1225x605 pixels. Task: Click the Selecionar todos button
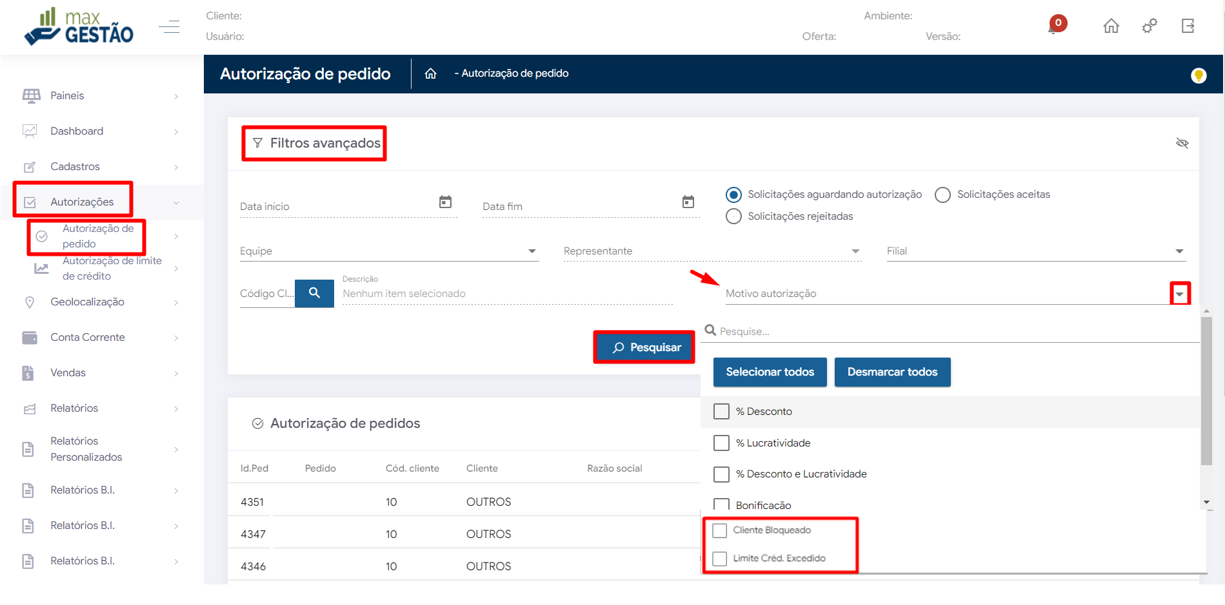pyautogui.click(x=770, y=372)
